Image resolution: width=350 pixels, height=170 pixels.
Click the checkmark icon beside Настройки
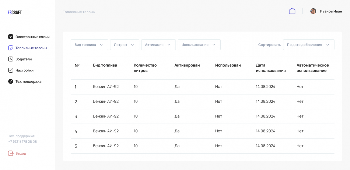coord(10,70)
